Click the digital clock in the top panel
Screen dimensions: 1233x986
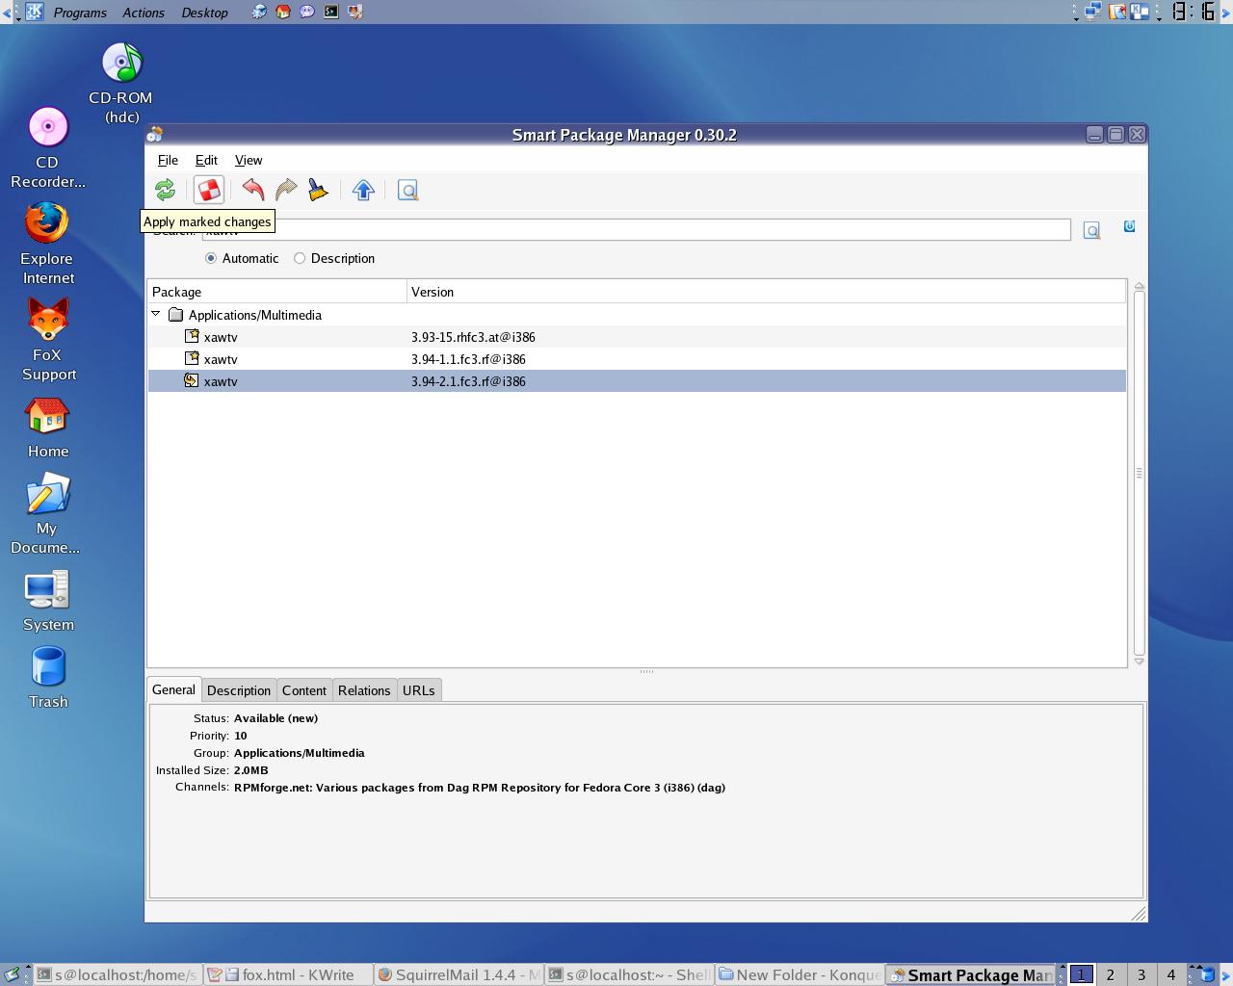1194,12
